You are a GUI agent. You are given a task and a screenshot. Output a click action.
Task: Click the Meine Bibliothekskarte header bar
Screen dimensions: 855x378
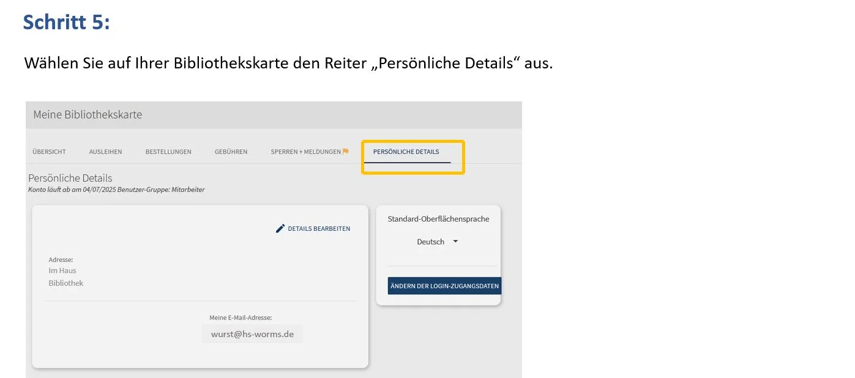click(x=87, y=115)
